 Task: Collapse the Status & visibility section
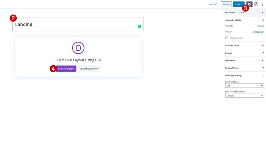point(244,20)
